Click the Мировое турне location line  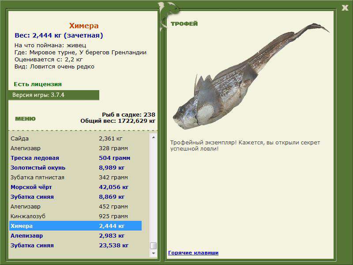click(81, 53)
